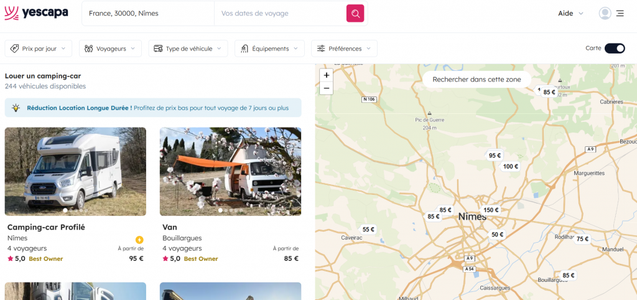Screen dimensions: 637x300
Task: Expand the Type de véhicule dropdown
Action: [188, 49]
